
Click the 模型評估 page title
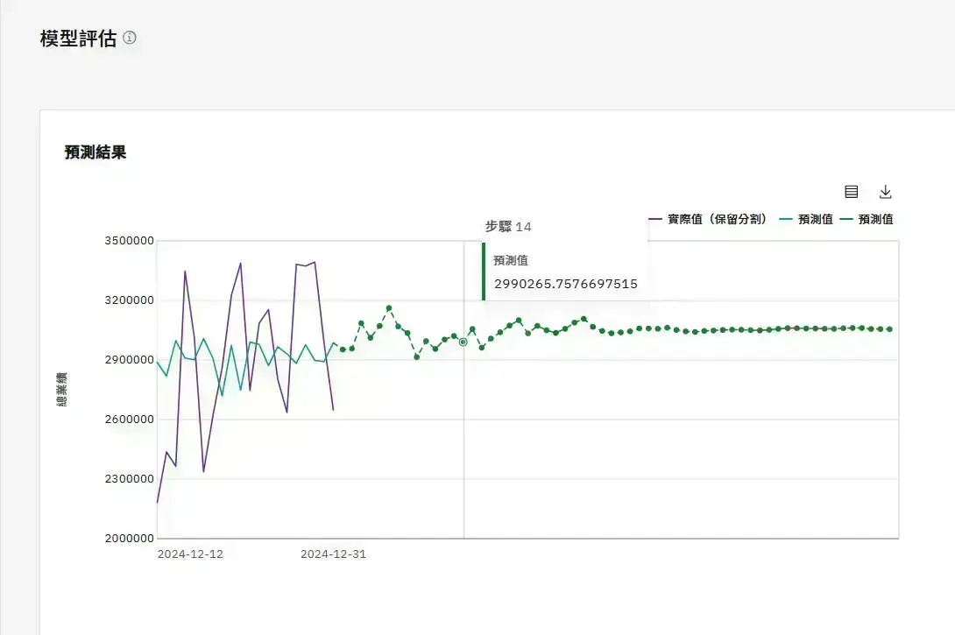78,39
